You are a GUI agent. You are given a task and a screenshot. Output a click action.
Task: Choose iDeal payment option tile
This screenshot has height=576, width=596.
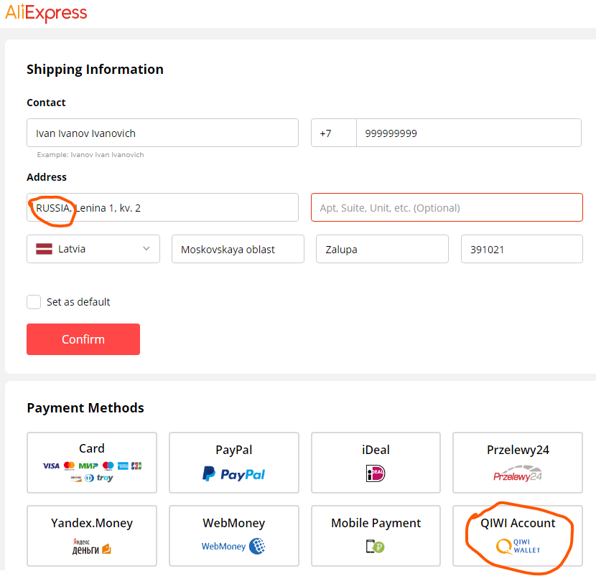pos(376,463)
